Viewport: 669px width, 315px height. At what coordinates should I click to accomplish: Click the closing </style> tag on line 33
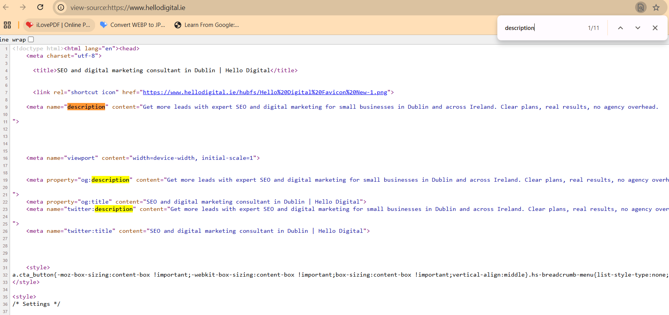pos(26,282)
